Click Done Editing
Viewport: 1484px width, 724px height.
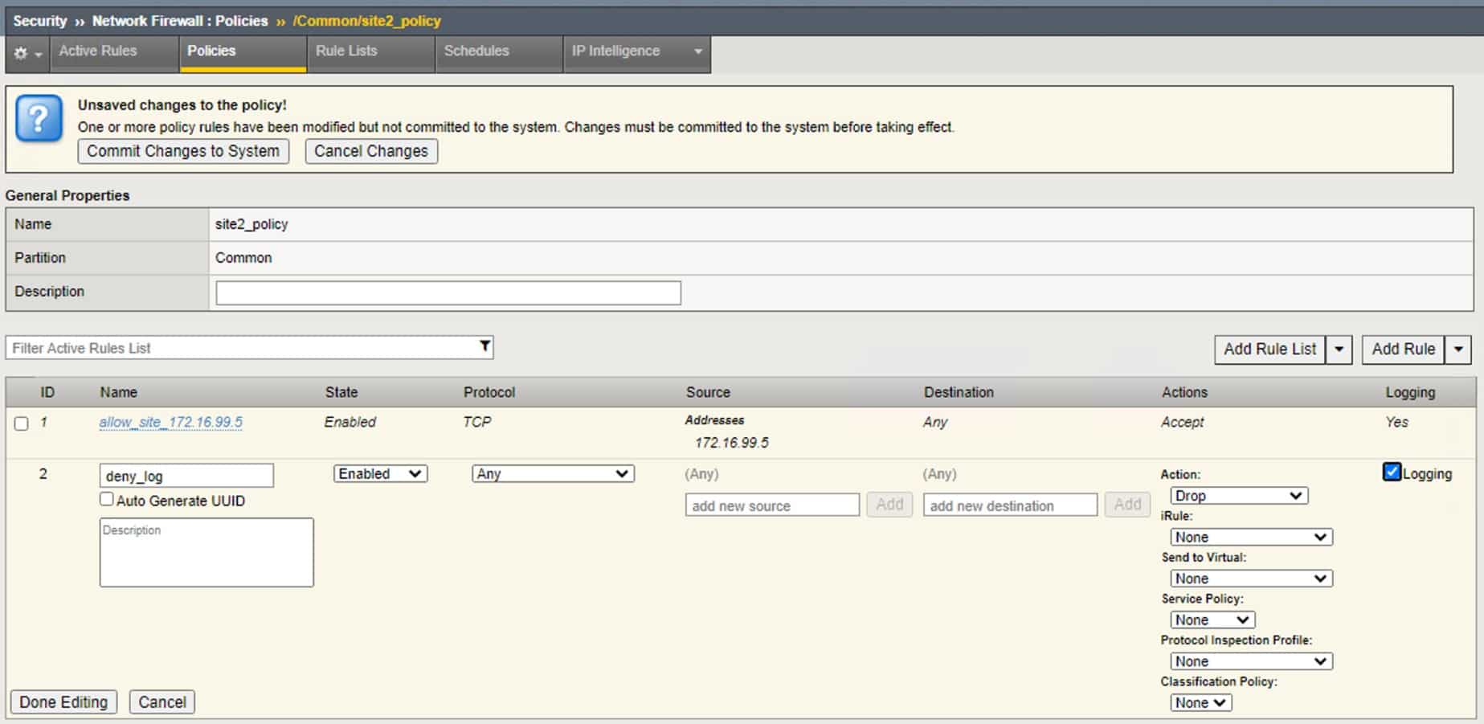pyautogui.click(x=63, y=701)
